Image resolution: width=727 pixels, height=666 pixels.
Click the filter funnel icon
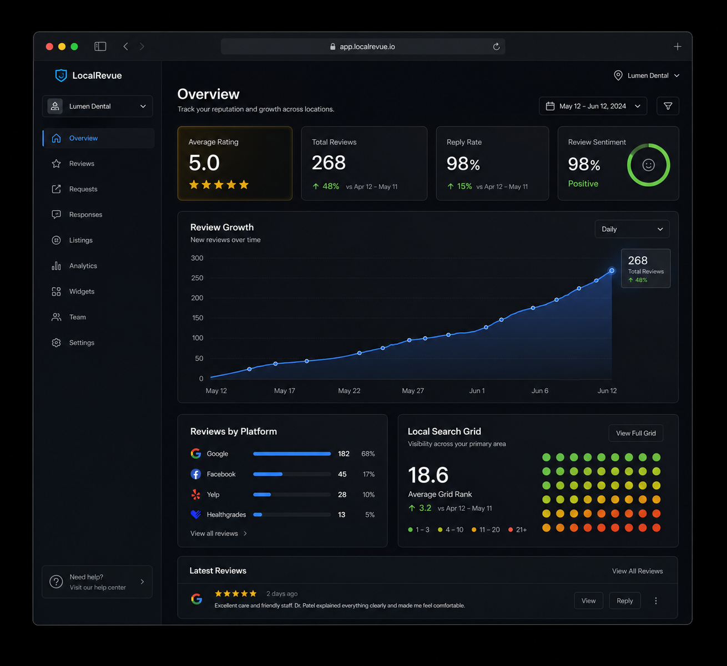[x=668, y=106]
